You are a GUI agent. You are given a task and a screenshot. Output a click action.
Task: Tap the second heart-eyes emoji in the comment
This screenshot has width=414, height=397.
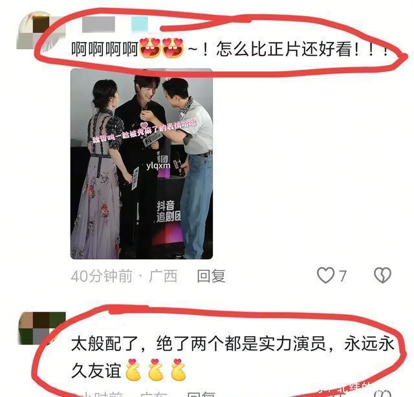173,48
